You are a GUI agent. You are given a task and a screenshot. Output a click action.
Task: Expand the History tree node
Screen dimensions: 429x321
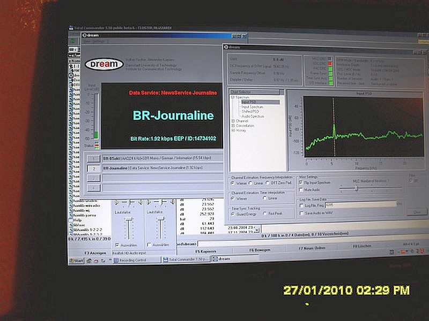point(233,131)
